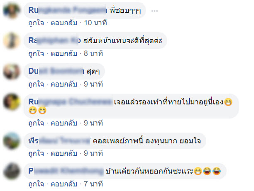Screen dimensions: 254x191
Task: Click the avatar beside the คอสเพลย์ comment
Action: coord(12,141)
